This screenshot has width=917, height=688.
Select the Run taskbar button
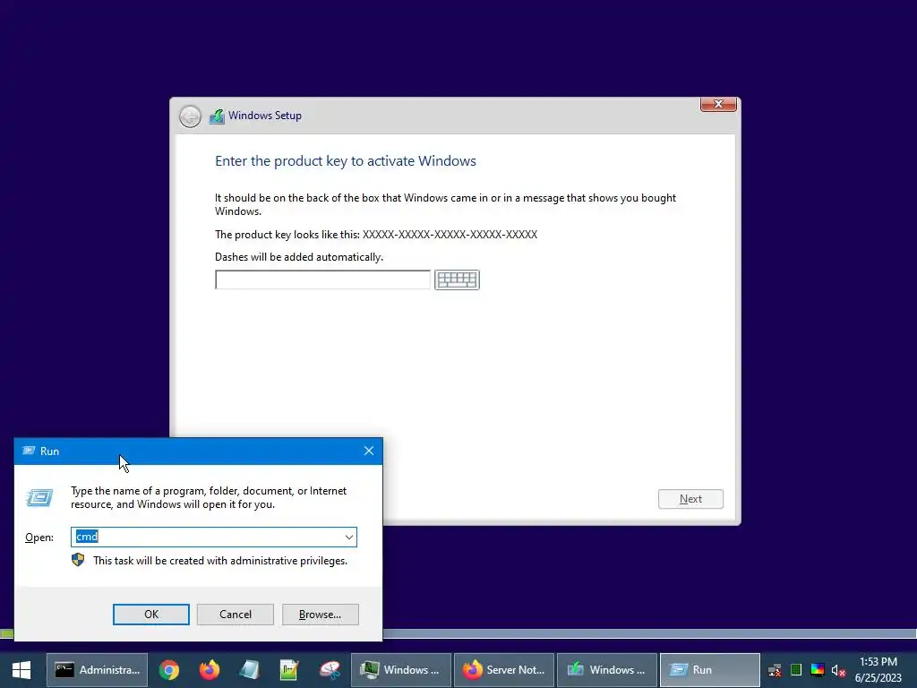tap(710, 670)
